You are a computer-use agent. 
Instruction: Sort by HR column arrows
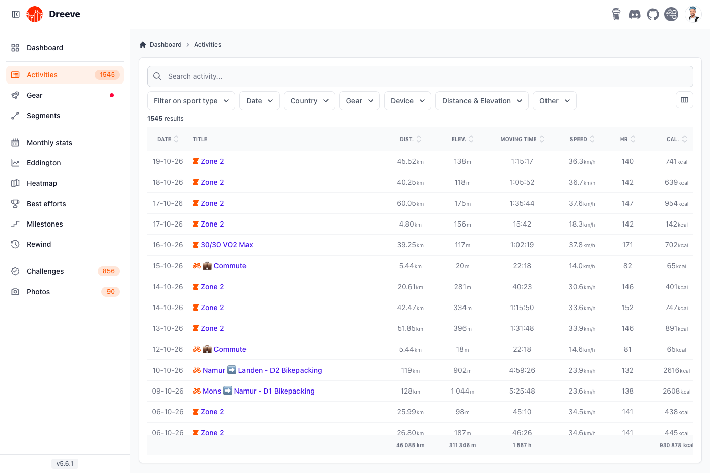click(x=633, y=139)
